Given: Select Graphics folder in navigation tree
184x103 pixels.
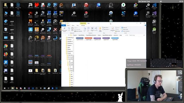Looking at the screenshot, I should pos(68,45).
